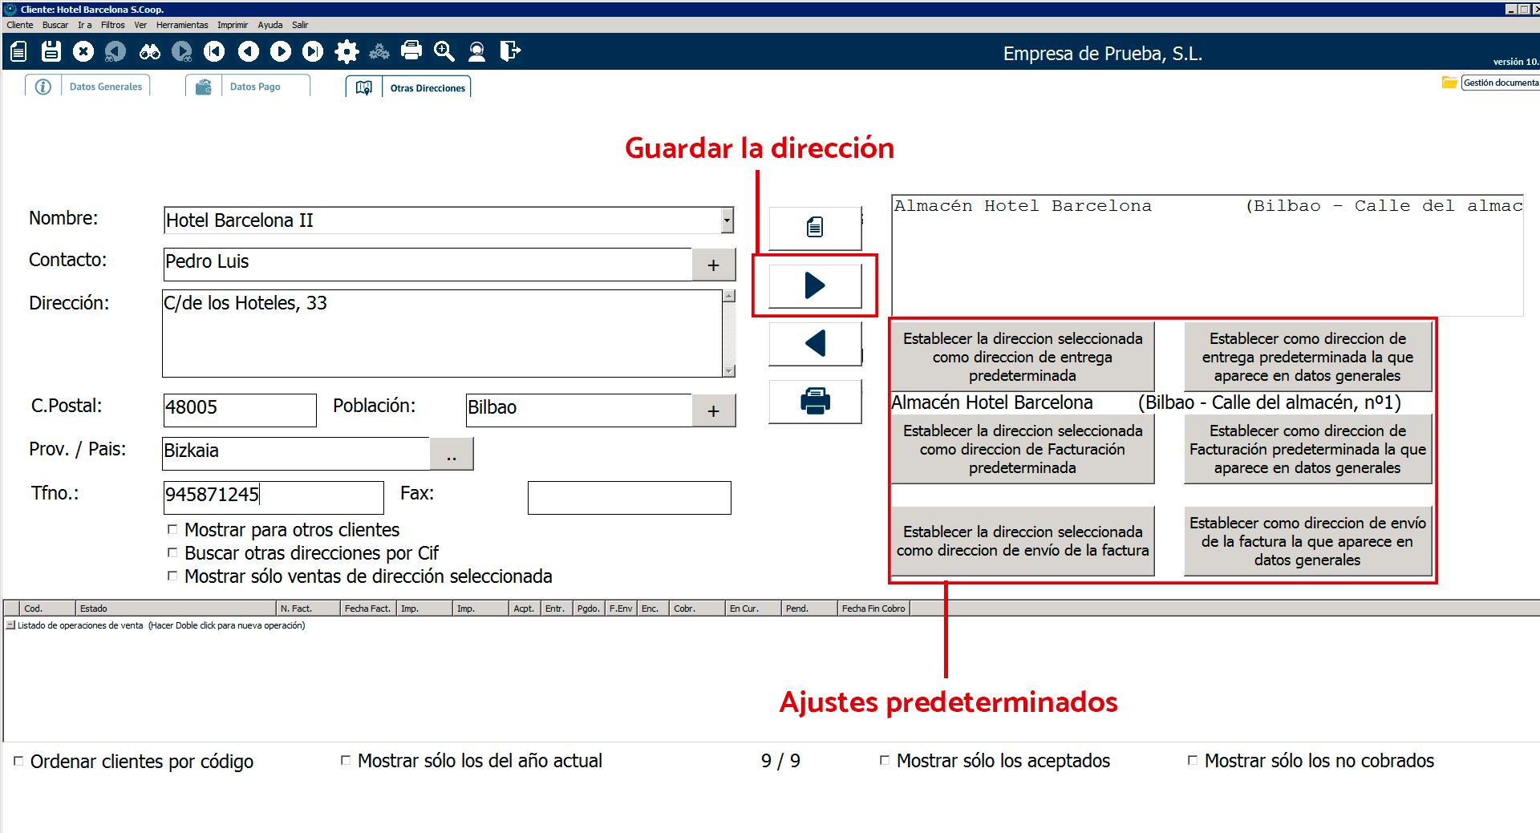Open the Herramientas menu
Image resolution: width=1540 pixels, height=833 pixels.
click(x=182, y=25)
